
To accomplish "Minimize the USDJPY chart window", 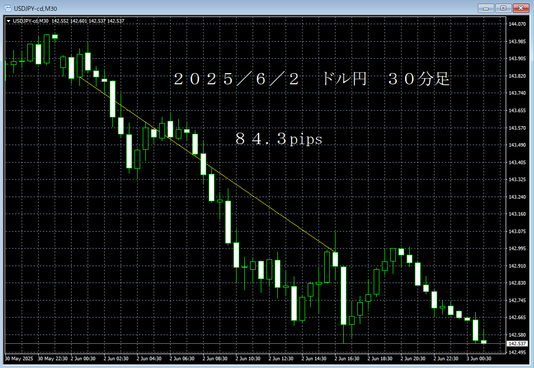I will [485, 8].
